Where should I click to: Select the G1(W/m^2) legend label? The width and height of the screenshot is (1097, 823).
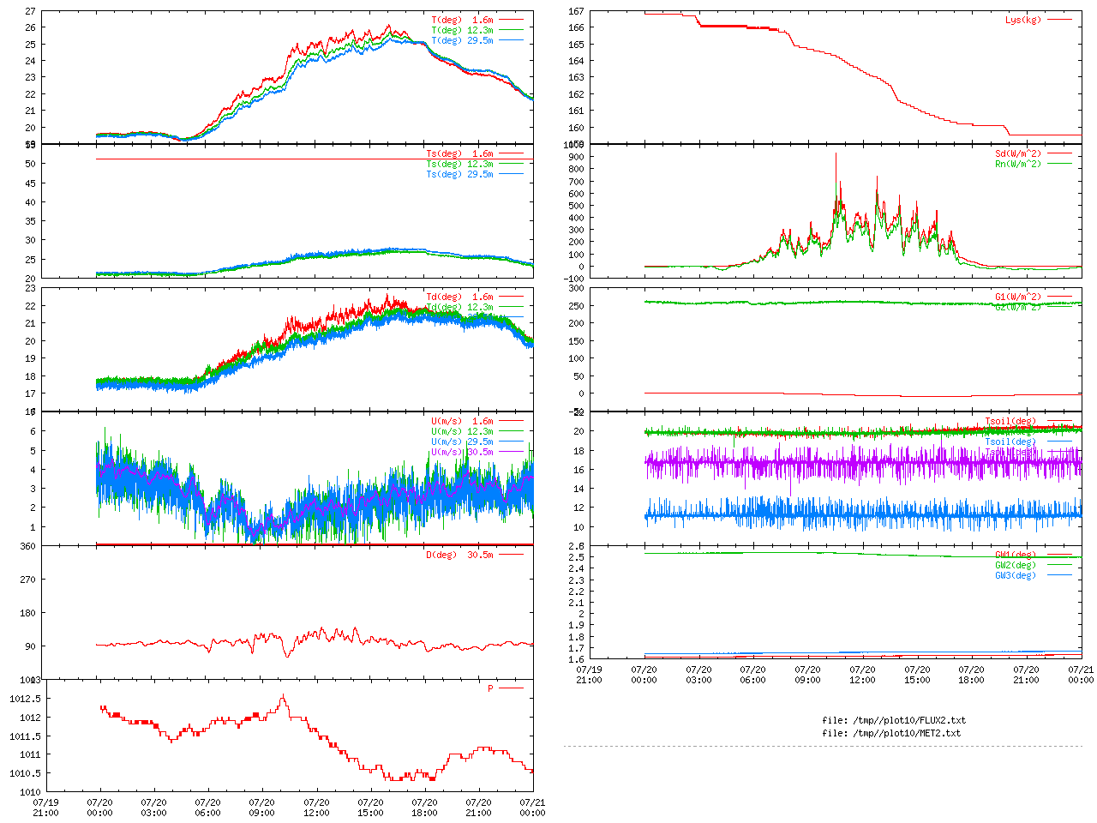coord(1017,297)
